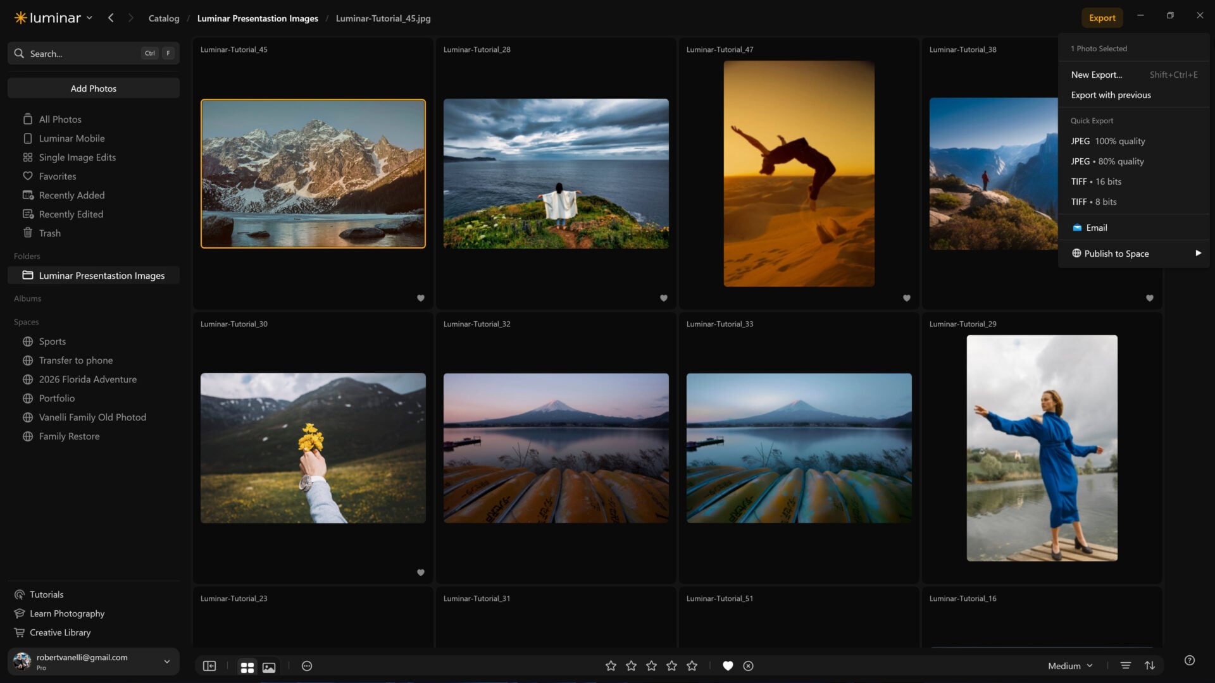Quick export TIFF 8 bits
Viewport: 1215px width, 683px height.
point(1133,202)
